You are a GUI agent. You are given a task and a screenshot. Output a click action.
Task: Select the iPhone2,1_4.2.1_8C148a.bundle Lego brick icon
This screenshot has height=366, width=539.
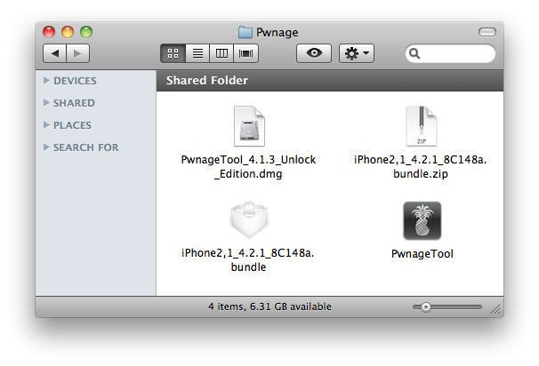247,220
